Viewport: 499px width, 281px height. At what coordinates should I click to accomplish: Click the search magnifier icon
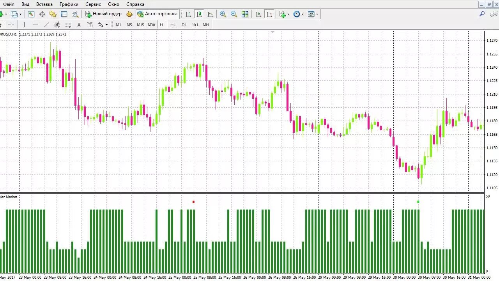[x=482, y=14]
